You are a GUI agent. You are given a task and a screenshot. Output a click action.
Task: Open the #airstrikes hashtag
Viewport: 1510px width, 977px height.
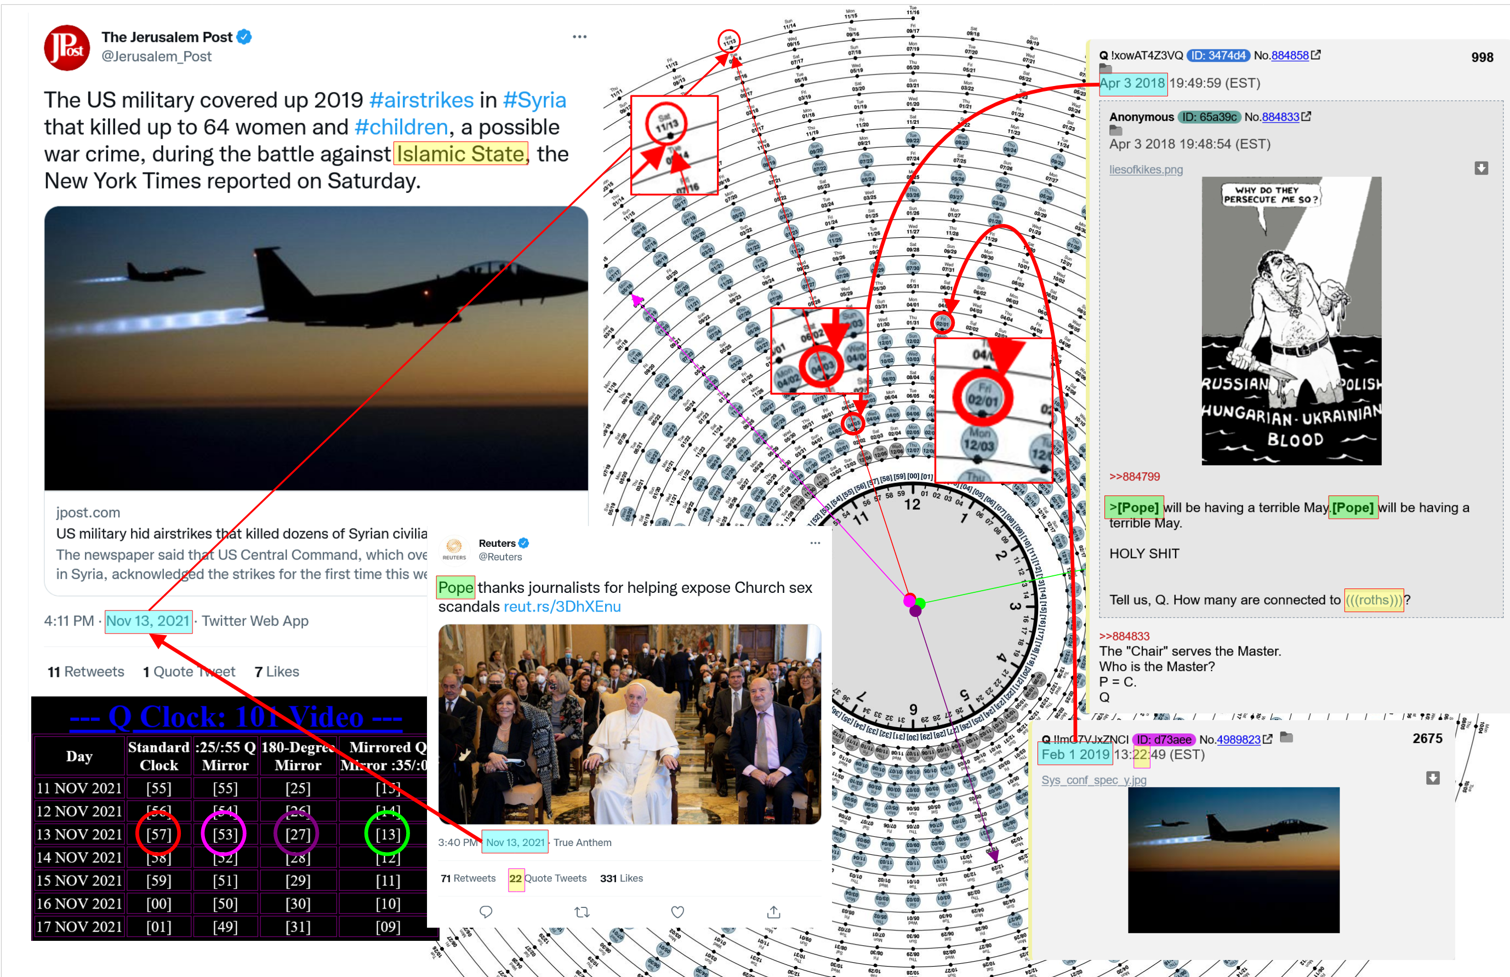click(x=421, y=100)
